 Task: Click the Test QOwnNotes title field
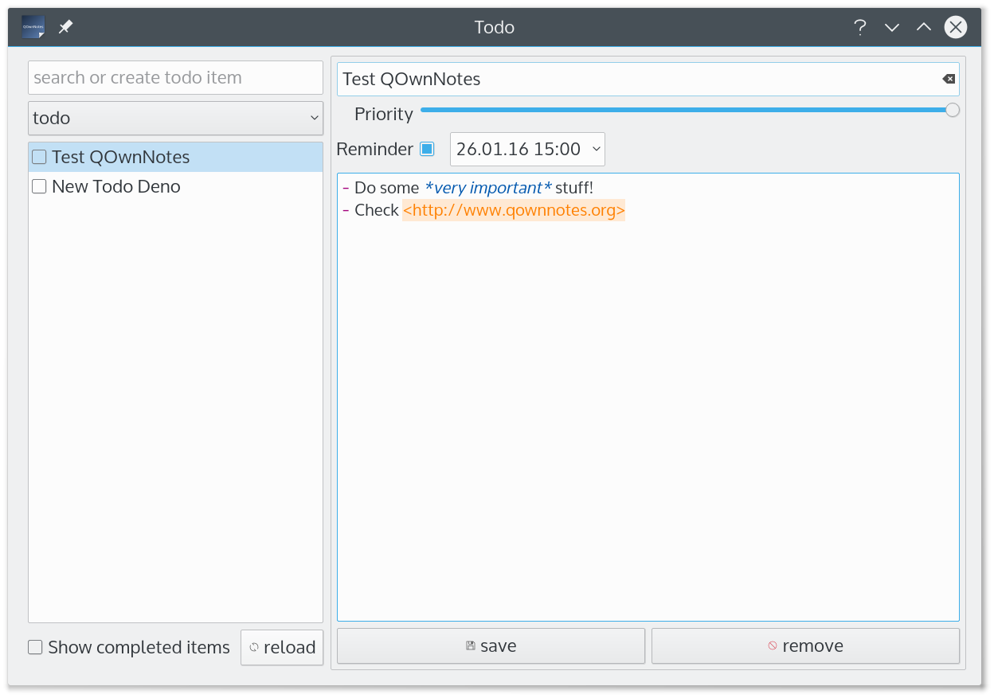coord(648,79)
